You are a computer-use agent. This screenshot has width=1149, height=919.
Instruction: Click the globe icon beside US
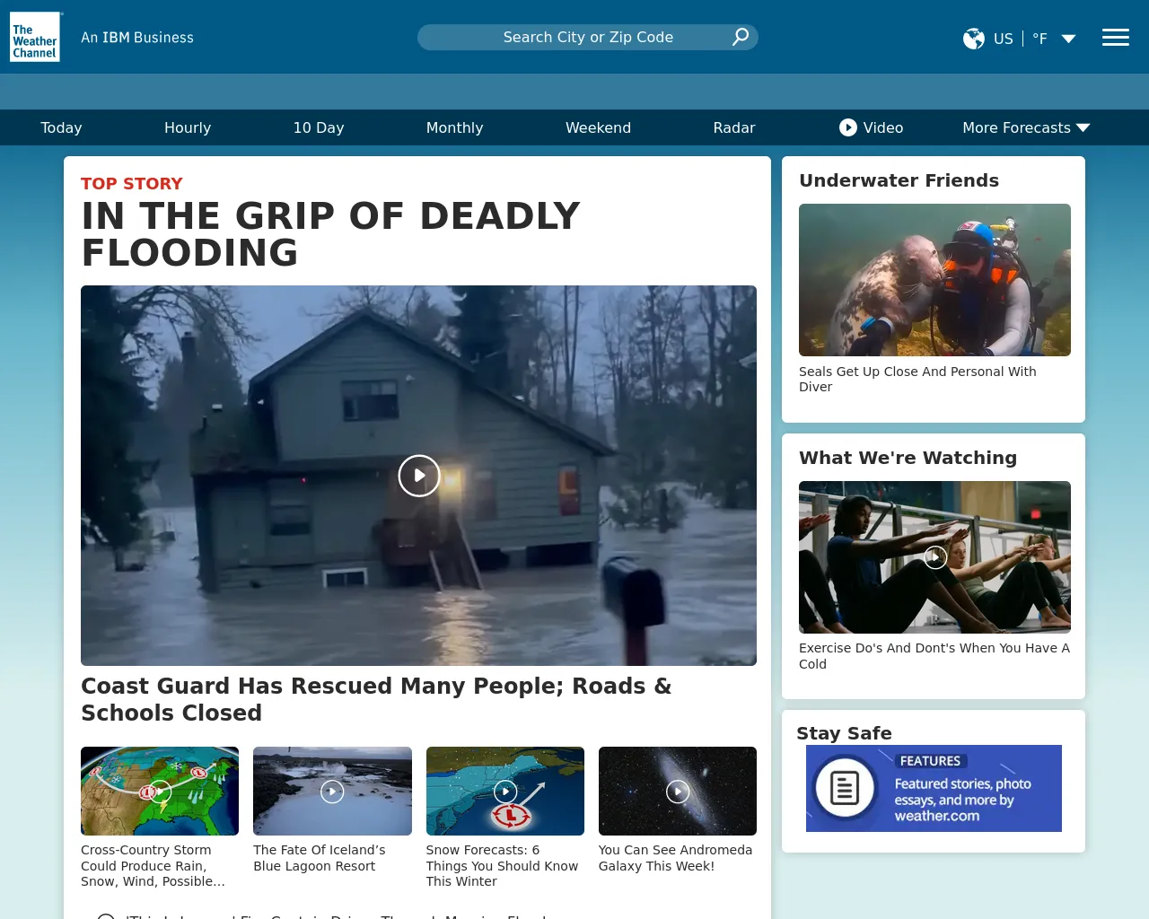click(x=974, y=39)
